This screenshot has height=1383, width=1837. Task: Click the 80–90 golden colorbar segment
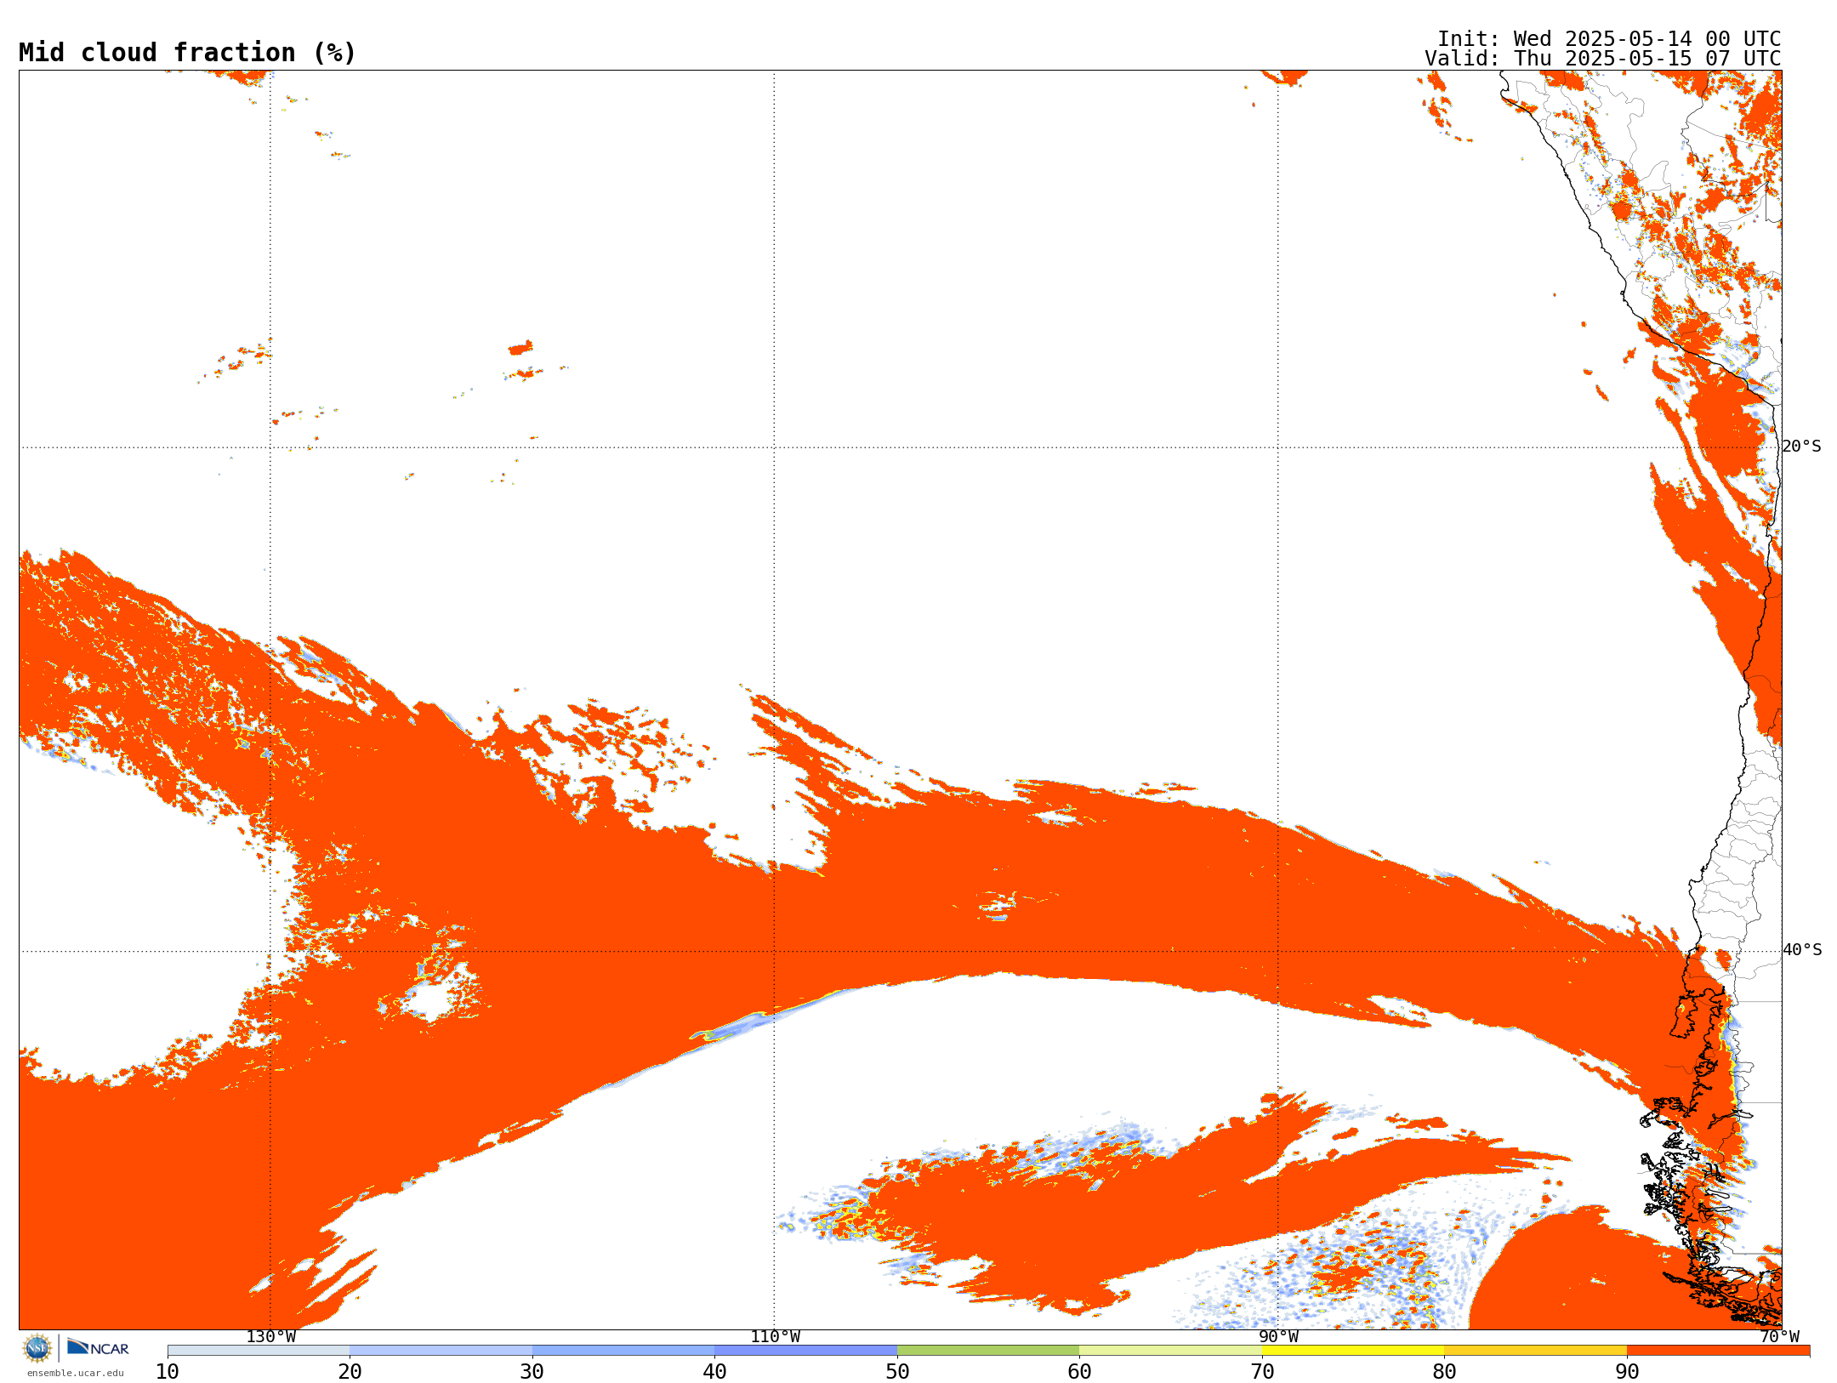tap(1535, 1351)
